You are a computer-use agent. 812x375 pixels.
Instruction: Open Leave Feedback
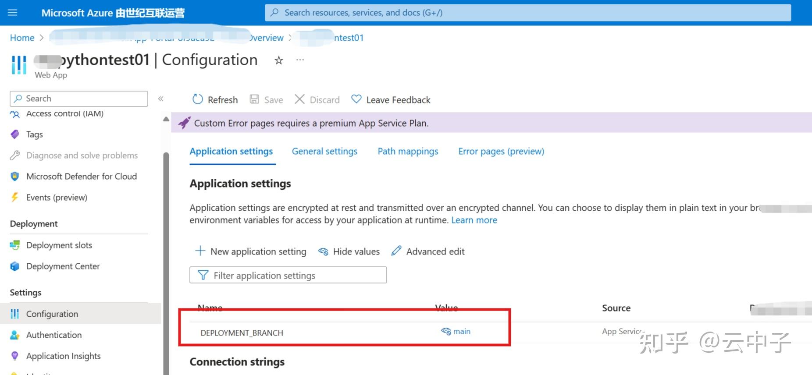pyautogui.click(x=391, y=100)
